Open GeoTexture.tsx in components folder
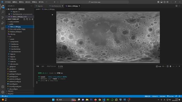182x102 pixels. [x=16, y=52]
